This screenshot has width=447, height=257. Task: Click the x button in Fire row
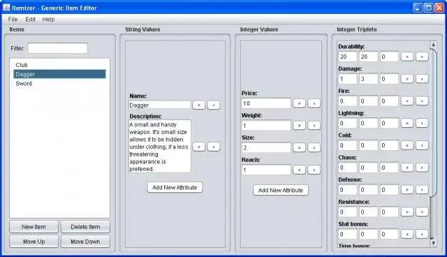click(422, 101)
